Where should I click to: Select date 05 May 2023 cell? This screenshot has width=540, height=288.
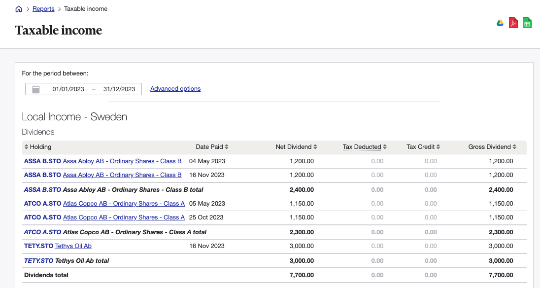(207, 204)
